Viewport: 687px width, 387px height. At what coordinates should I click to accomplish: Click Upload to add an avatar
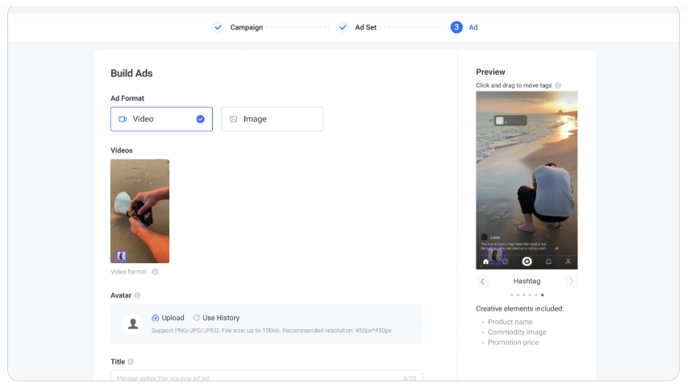point(168,318)
